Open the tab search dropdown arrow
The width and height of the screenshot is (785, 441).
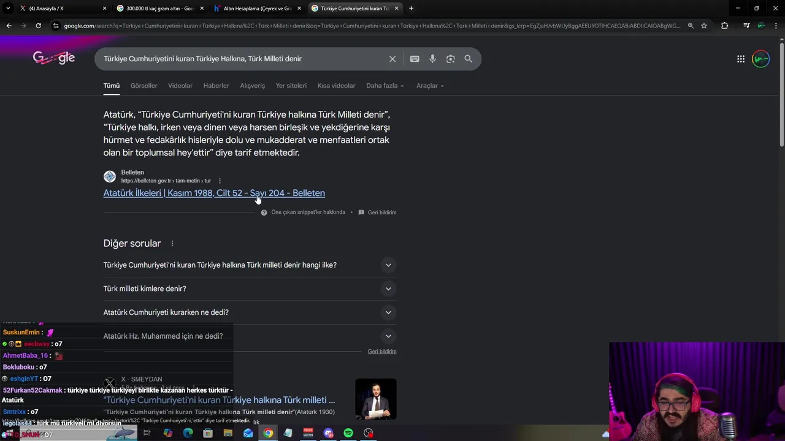point(8,9)
